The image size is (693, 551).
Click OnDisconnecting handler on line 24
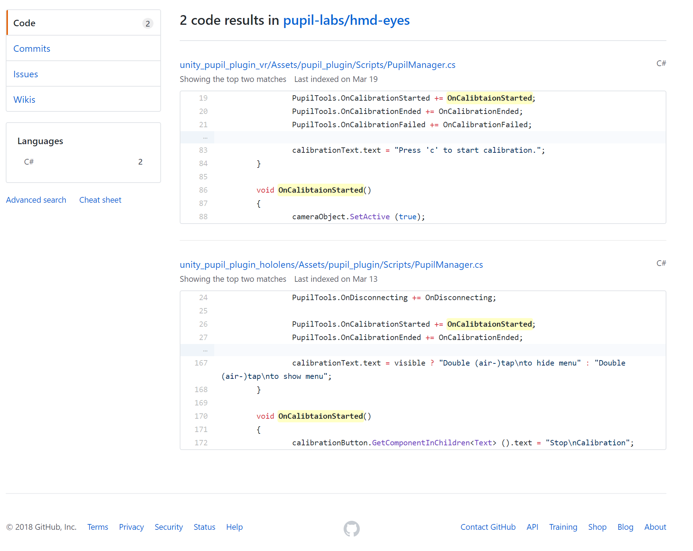coord(459,297)
